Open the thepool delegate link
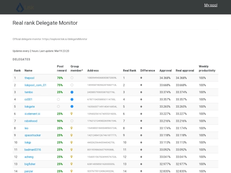 coord(30,78)
